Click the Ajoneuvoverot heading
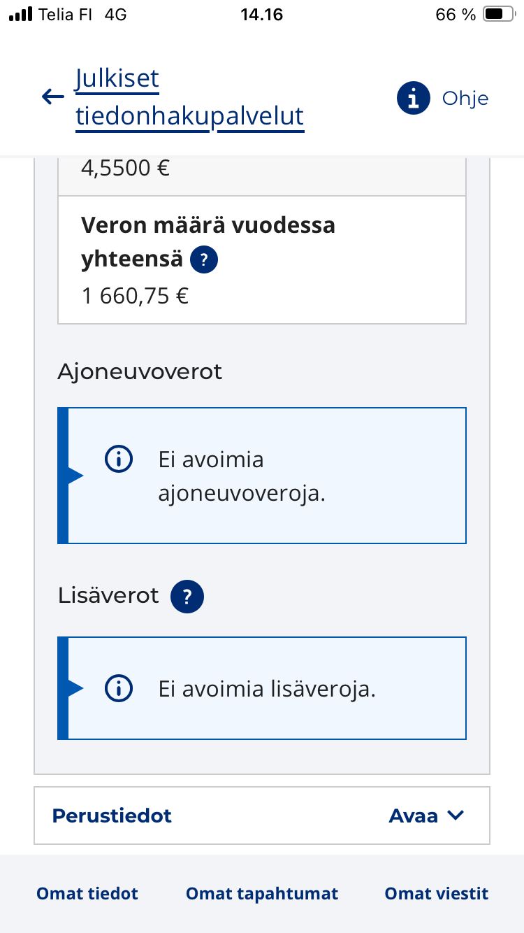Viewport: 524px width, 933px height. point(140,371)
